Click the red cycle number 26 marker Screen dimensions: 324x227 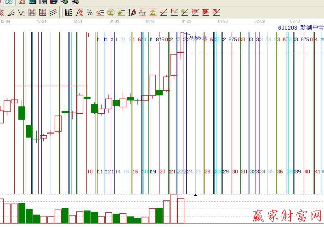(207, 172)
